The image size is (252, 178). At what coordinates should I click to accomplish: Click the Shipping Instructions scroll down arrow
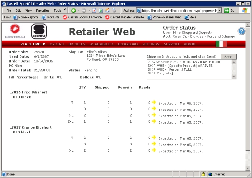point(234,77)
